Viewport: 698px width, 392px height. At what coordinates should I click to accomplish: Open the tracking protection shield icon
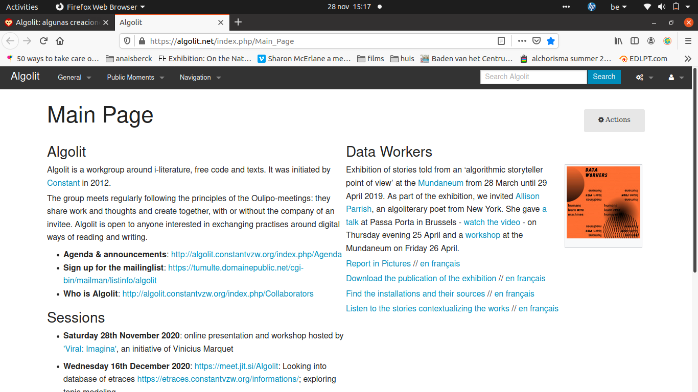(128, 41)
